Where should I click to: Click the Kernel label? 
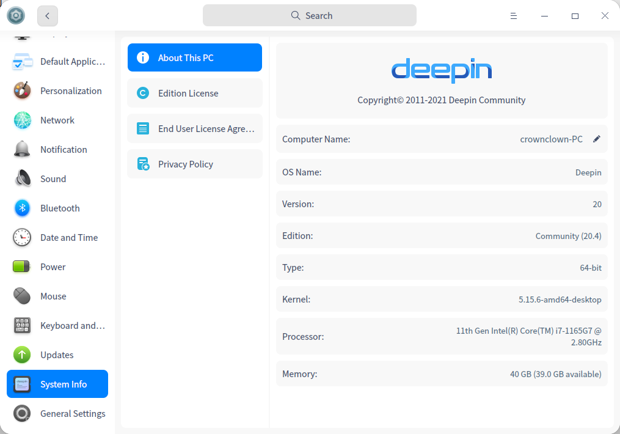tap(296, 300)
